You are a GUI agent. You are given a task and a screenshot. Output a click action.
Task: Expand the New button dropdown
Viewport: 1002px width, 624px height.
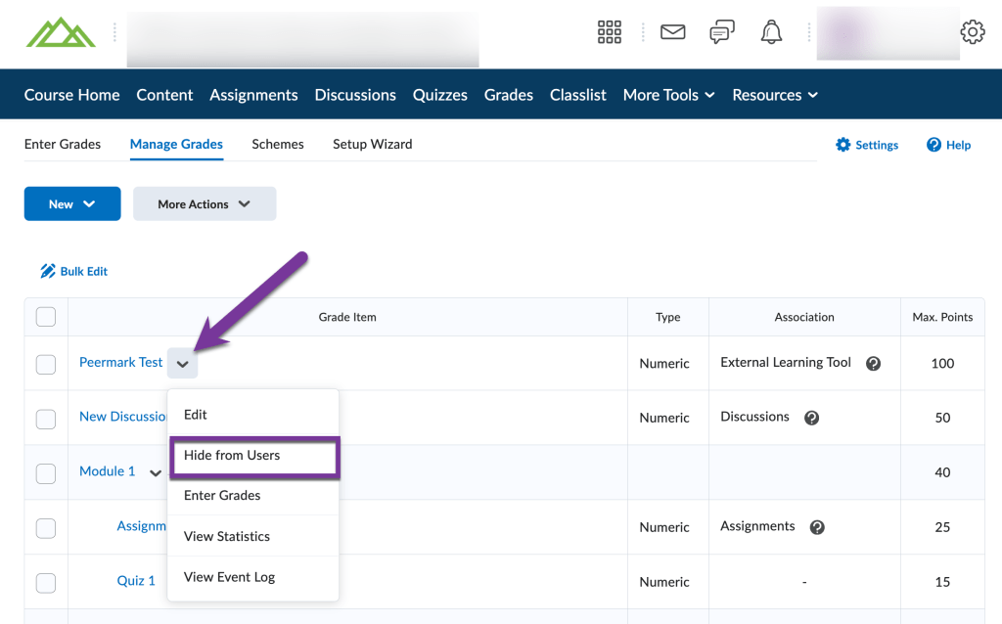(72, 204)
